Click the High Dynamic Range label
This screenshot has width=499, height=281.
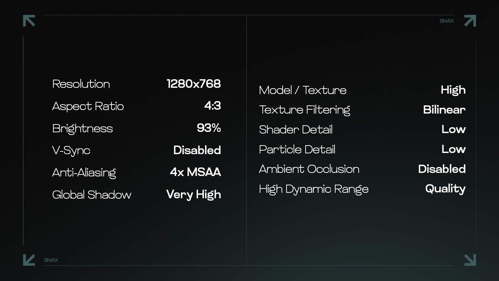tap(314, 189)
